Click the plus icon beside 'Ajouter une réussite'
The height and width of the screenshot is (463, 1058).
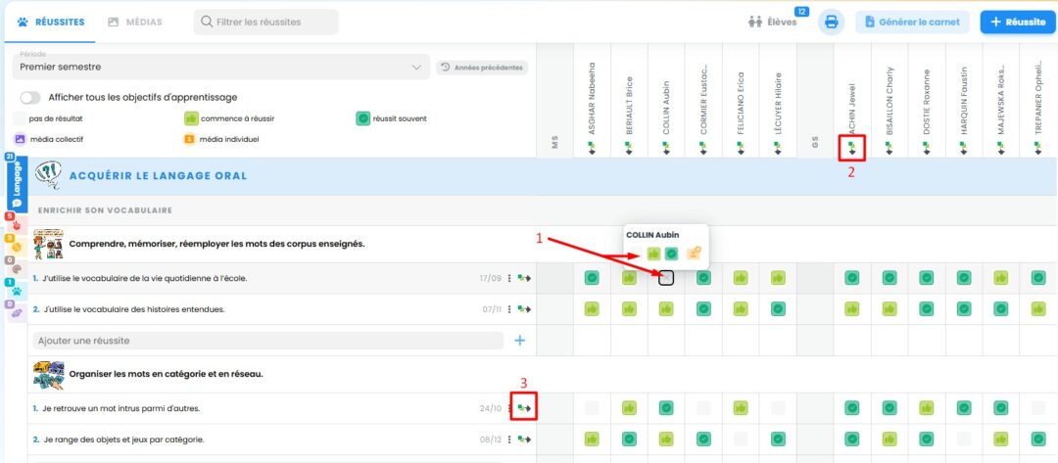pos(519,341)
